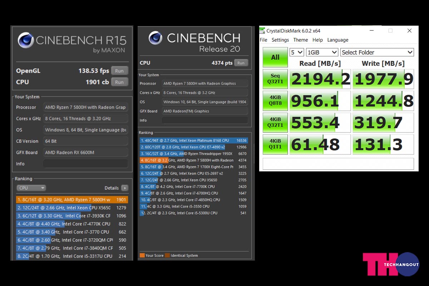
Task: Open the test count dropdown showing 5
Action: click(297, 52)
